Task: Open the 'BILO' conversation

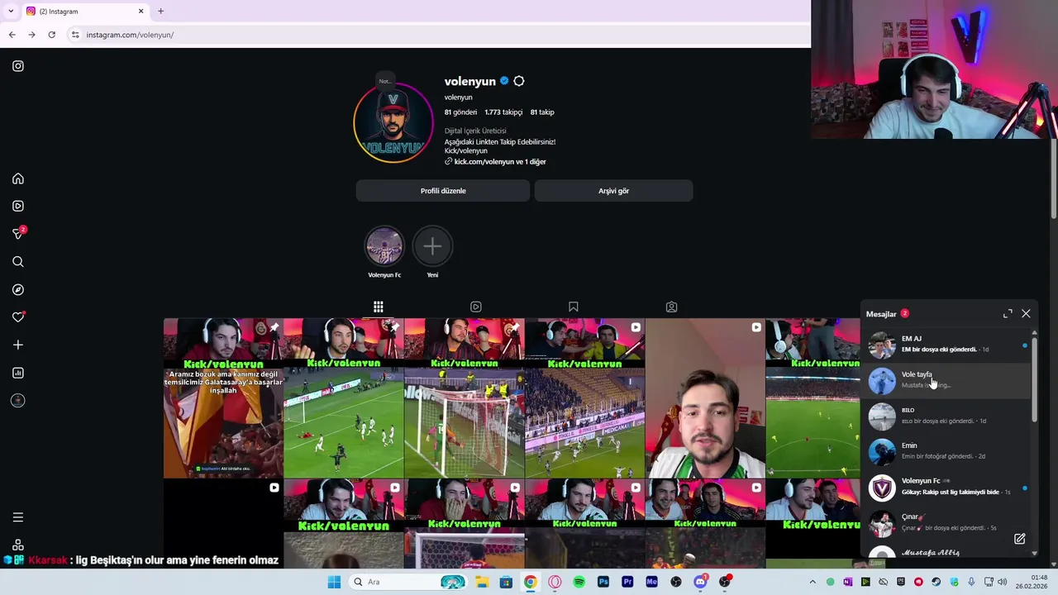Action: click(946, 416)
